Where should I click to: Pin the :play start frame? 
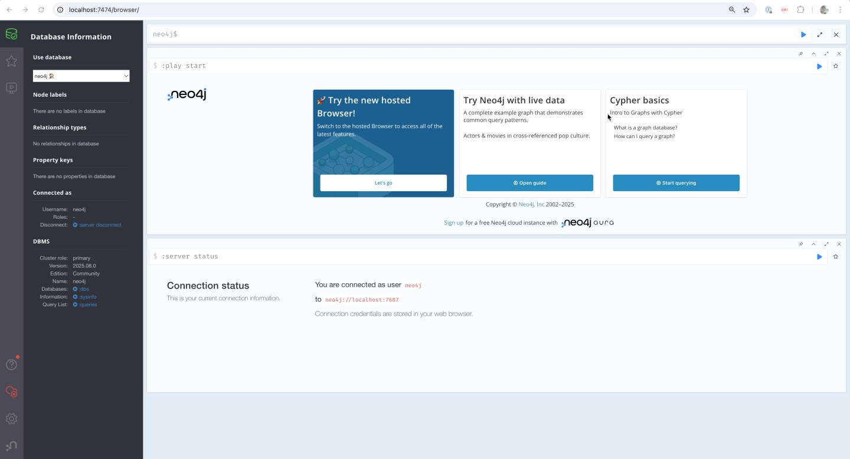801,53
